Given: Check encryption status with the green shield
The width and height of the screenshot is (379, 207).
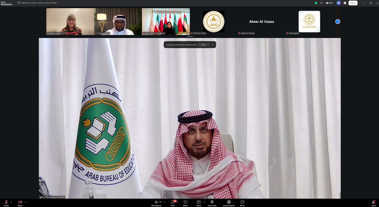Looking at the screenshot, I should point(316,3).
